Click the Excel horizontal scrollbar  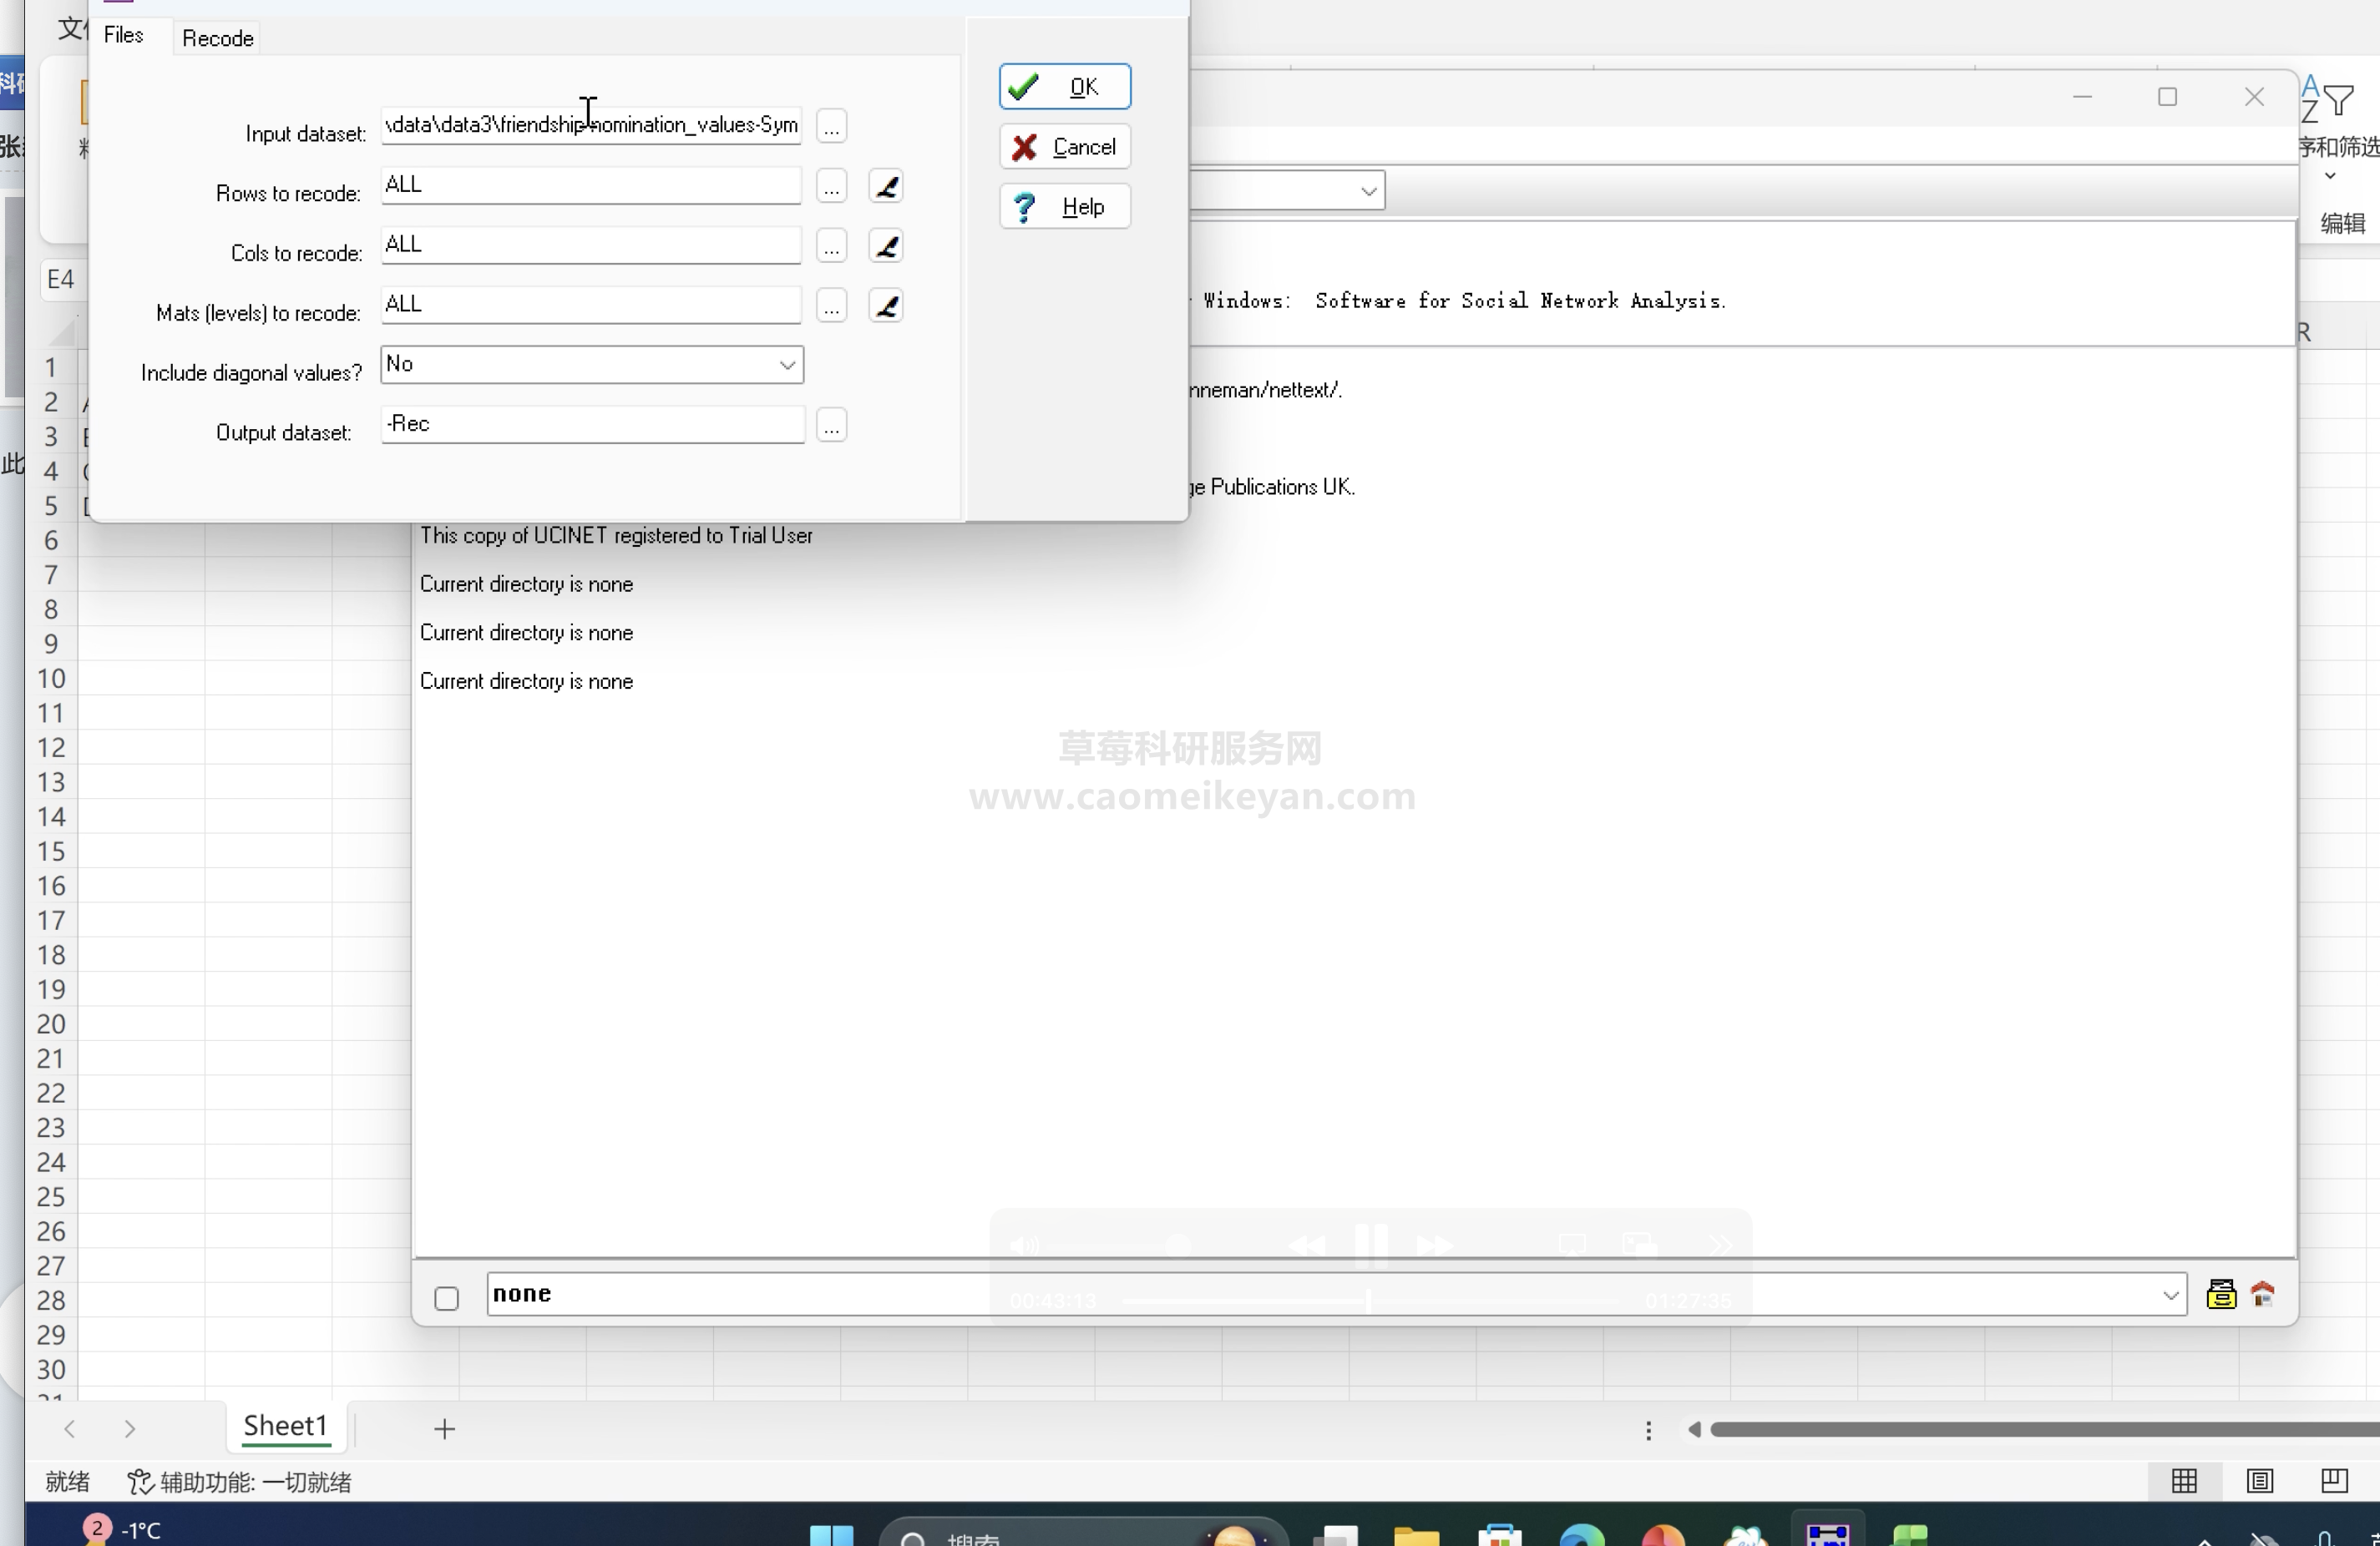click(x=2040, y=1430)
